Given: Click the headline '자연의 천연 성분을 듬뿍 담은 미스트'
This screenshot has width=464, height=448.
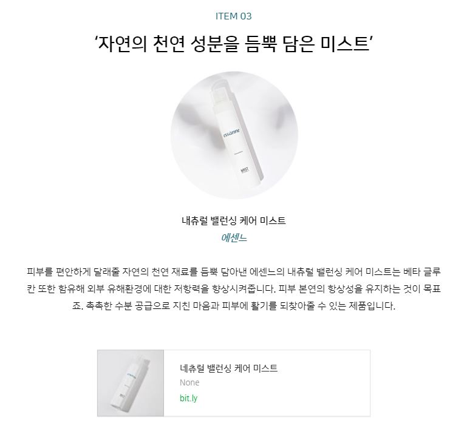Looking at the screenshot, I should (233, 44).
